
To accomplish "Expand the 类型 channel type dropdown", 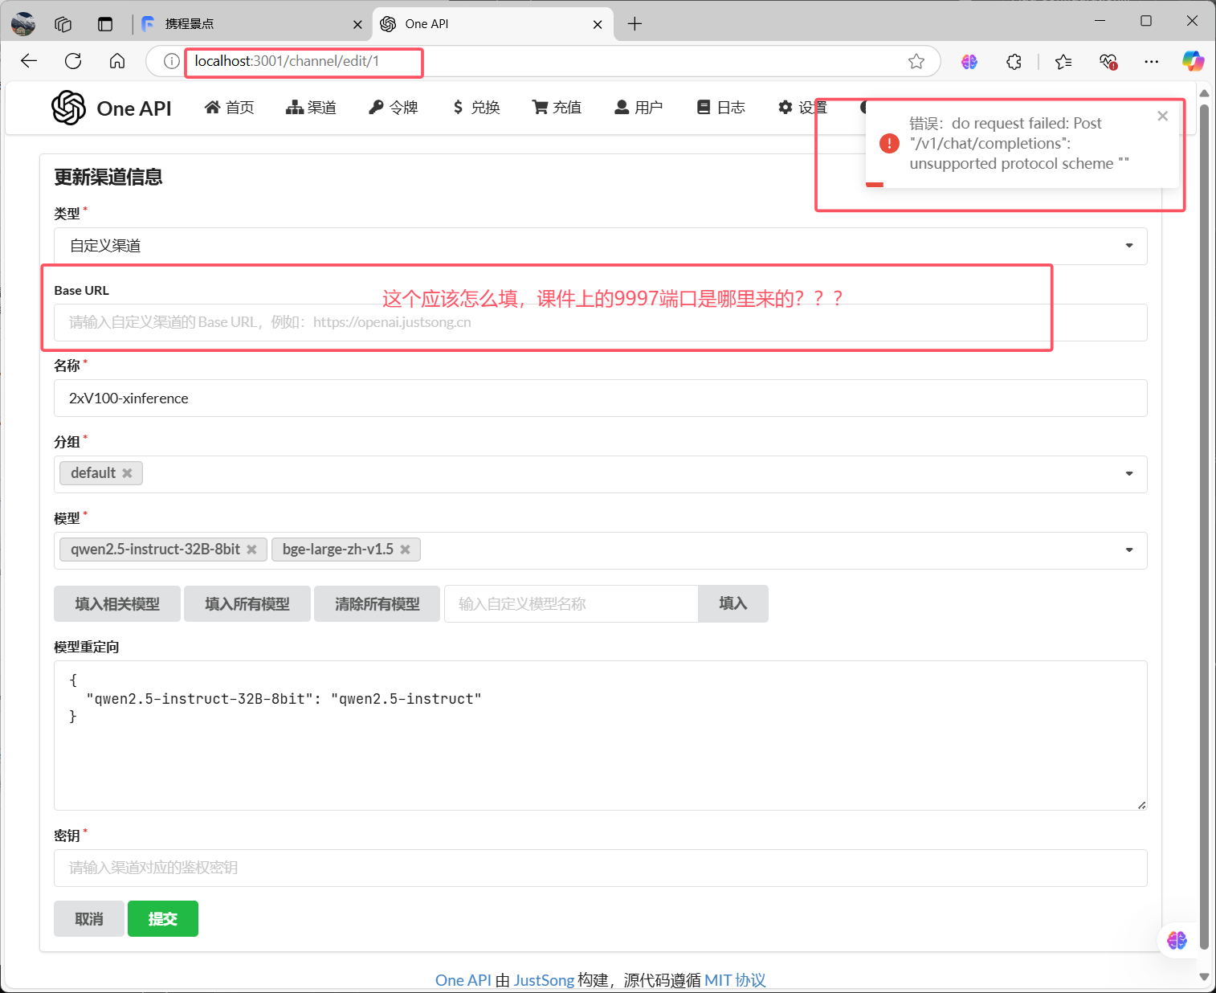I will pos(1128,246).
